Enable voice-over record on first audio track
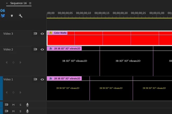The image size is (172, 114). [27, 105]
